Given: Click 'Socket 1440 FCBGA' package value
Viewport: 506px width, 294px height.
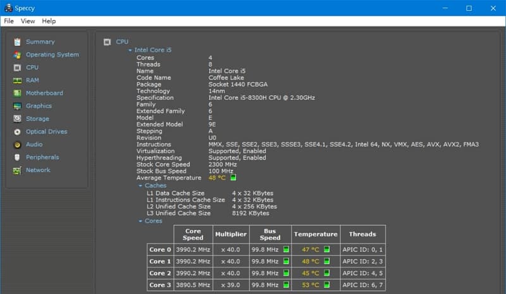Looking at the screenshot, I should [x=238, y=85].
